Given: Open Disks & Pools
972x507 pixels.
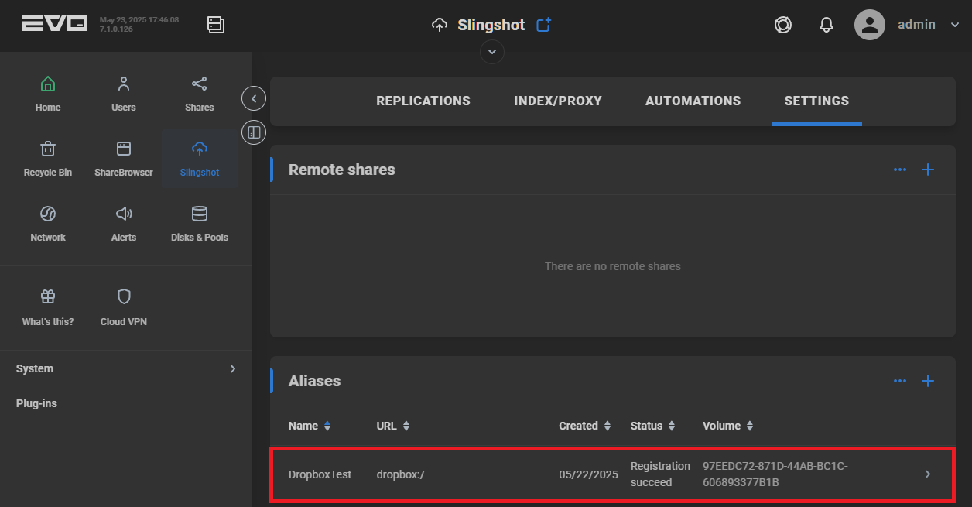Looking at the screenshot, I should [200, 224].
